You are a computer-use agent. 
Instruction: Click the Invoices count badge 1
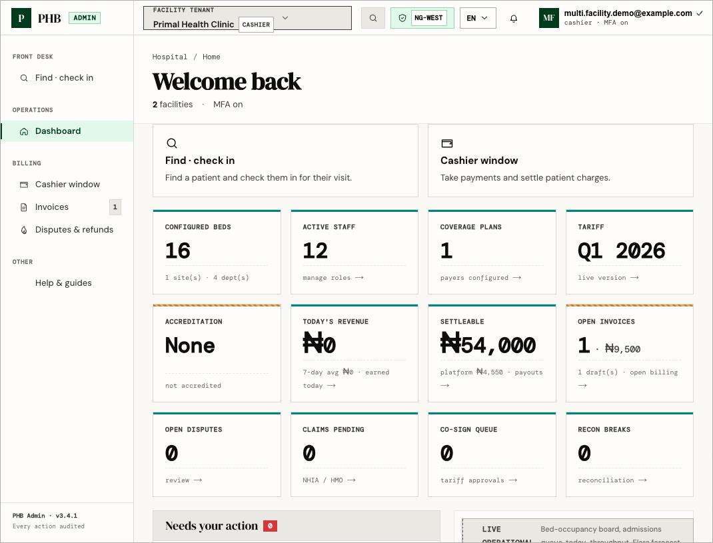pyautogui.click(x=115, y=207)
